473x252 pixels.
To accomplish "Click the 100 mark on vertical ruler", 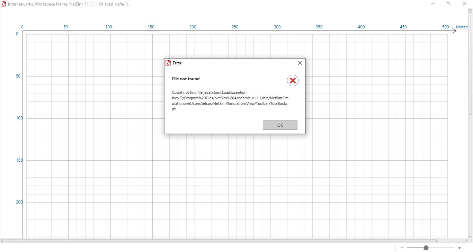I will point(19,118).
